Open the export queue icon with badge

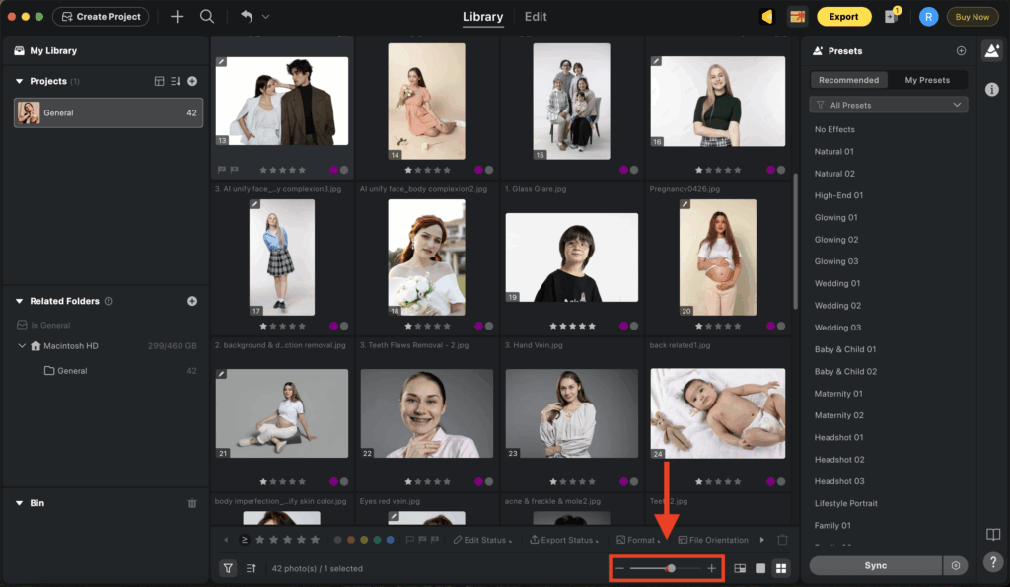tap(892, 16)
